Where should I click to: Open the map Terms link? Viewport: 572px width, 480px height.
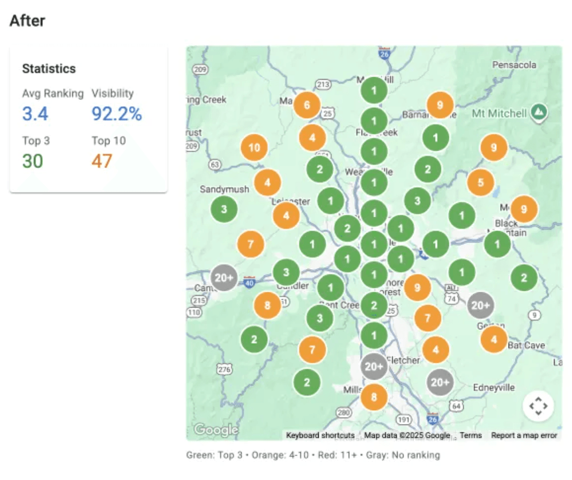[470, 436]
